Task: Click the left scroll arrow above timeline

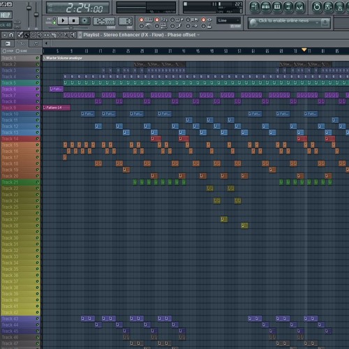Action: coord(46,43)
